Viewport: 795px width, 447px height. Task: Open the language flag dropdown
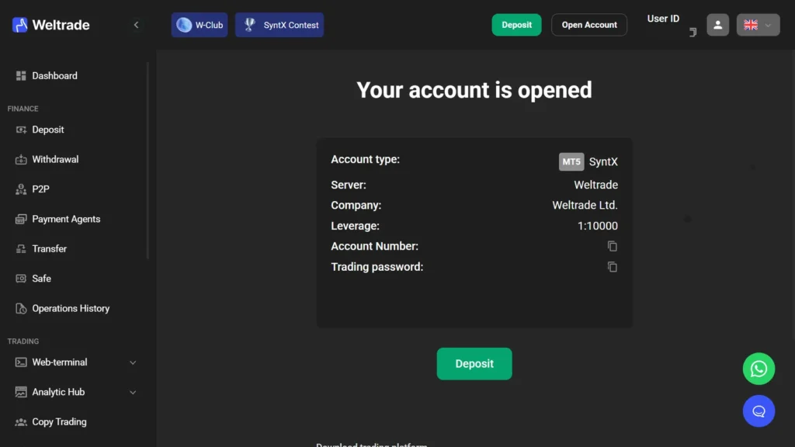coord(758,25)
